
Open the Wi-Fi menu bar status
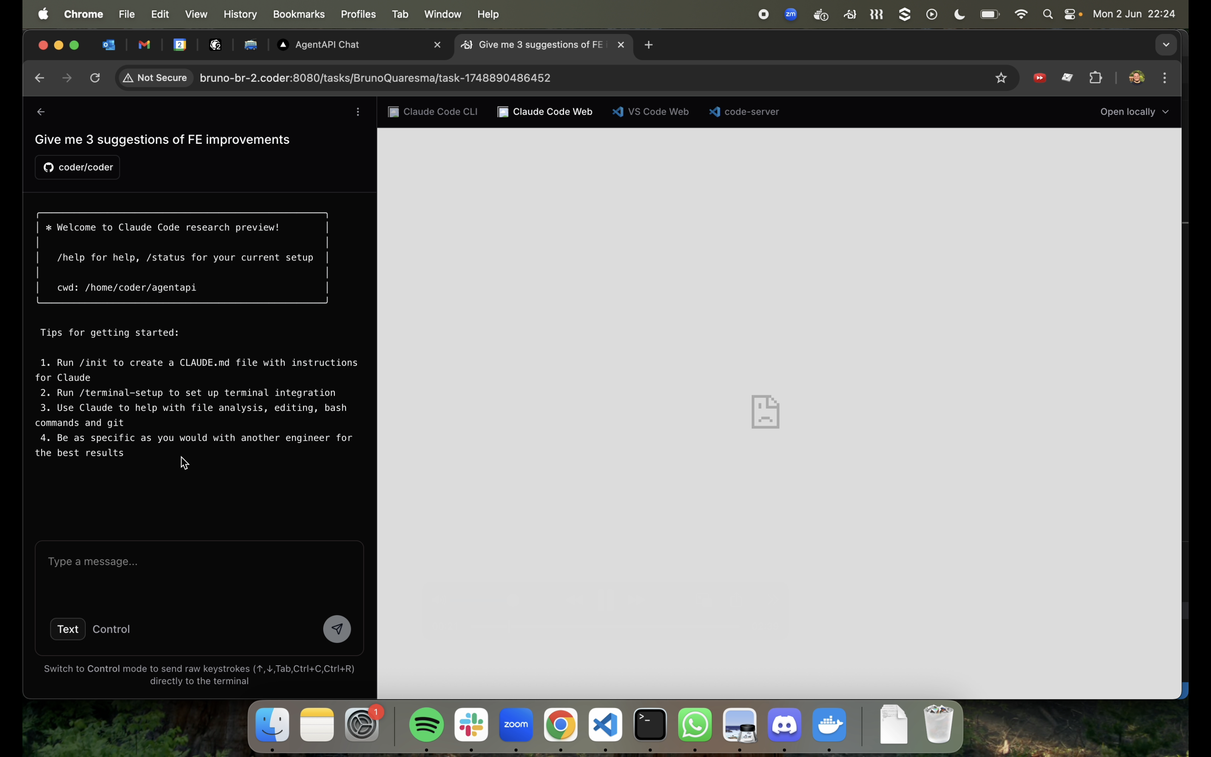point(1021,14)
